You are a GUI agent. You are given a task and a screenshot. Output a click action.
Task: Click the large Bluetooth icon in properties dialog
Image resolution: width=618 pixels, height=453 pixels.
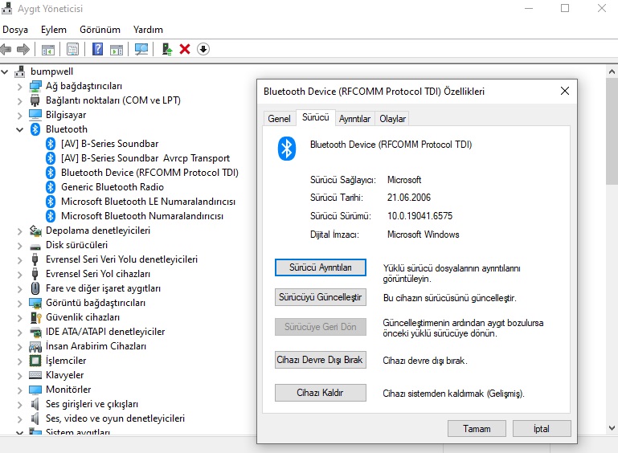tap(287, 149)
